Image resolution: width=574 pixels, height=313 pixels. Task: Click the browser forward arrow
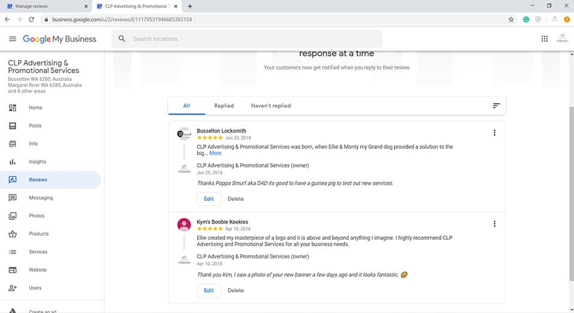pos(19,19)
